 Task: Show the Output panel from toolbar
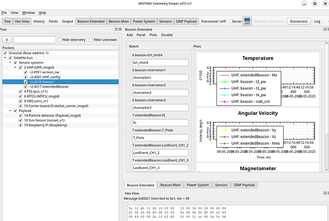coord(68,21)
